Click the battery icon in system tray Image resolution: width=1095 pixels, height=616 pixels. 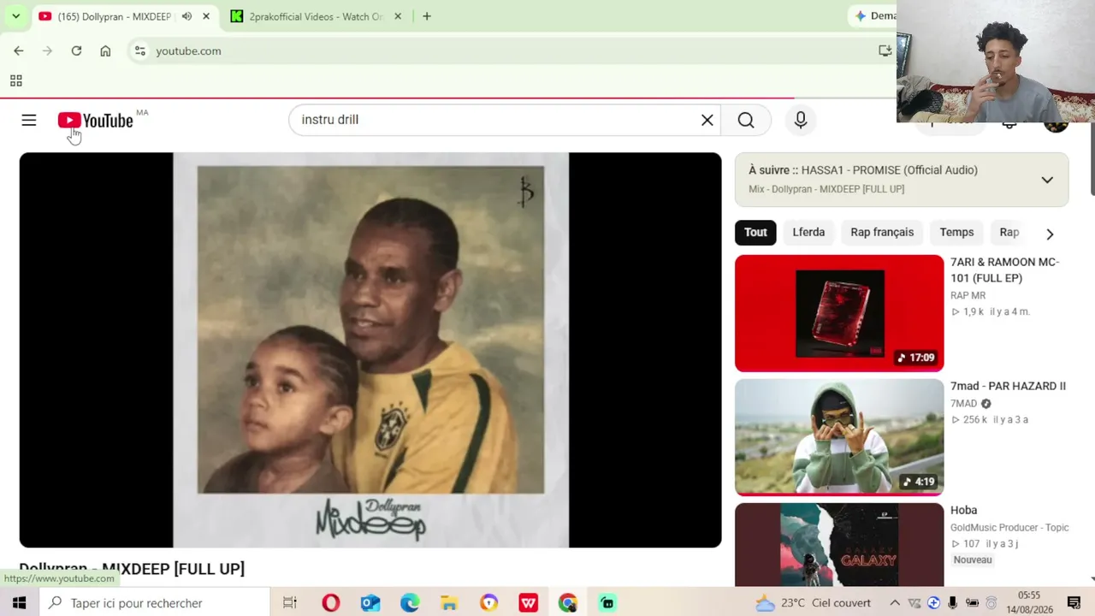972,603
